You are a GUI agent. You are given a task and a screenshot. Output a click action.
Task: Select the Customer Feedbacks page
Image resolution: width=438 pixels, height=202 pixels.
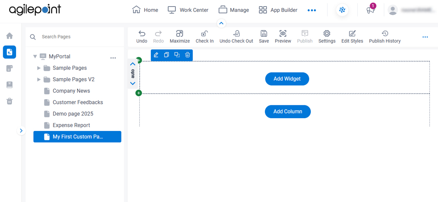click(77, 102)
